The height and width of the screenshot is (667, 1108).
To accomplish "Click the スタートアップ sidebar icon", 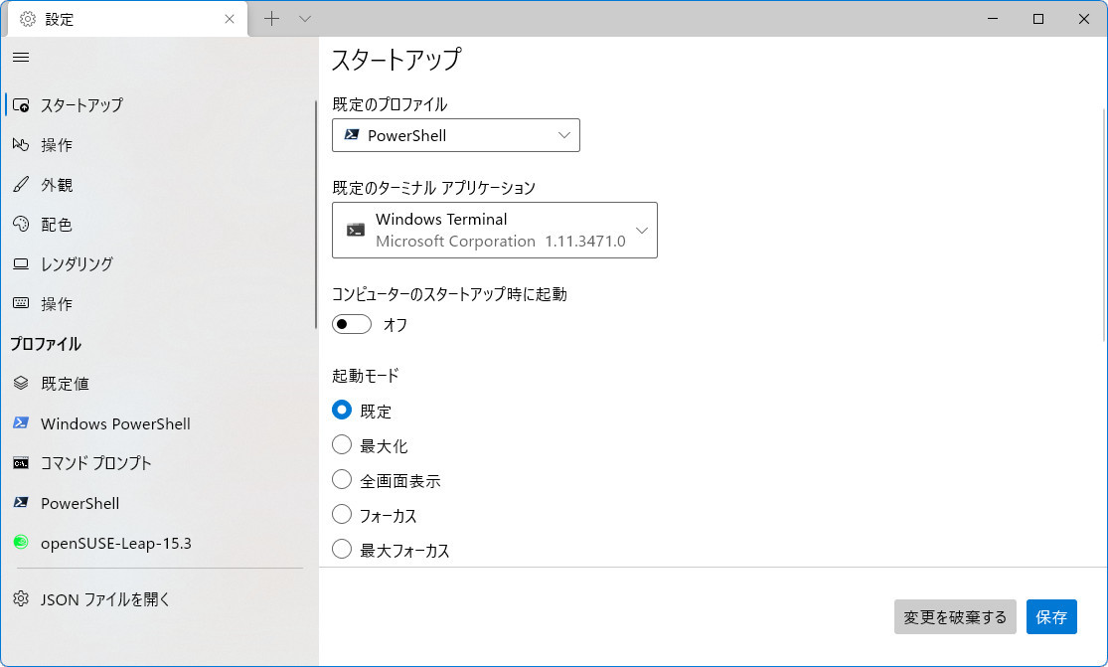I will click(21, 105).
